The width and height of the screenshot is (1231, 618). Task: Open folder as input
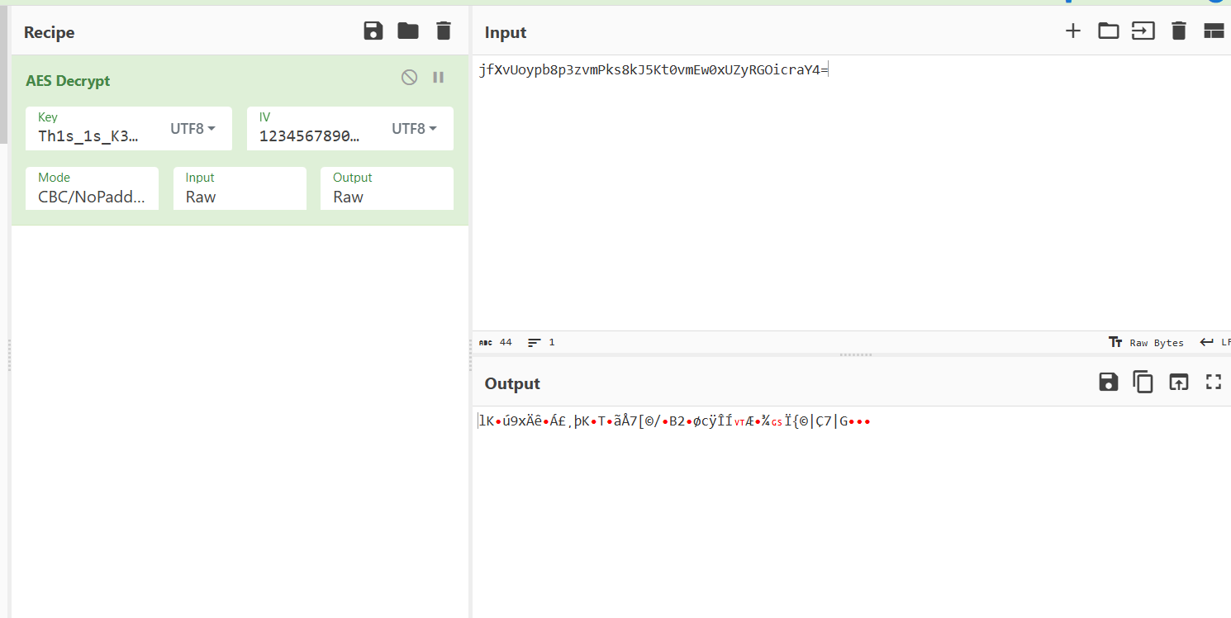point(1108,31)
